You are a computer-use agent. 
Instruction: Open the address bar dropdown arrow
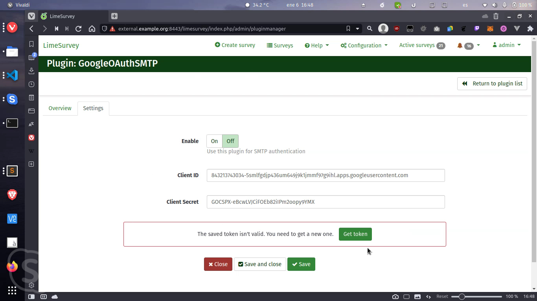[357, 29]
